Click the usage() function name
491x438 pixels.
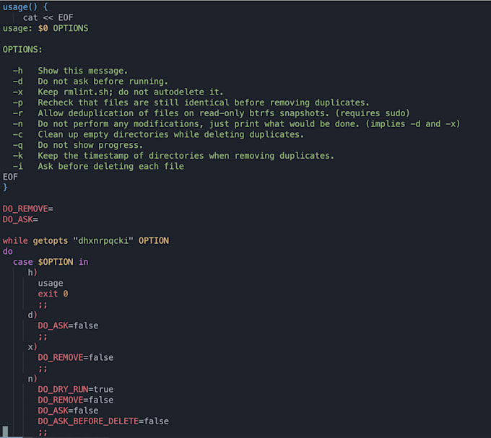coord(16,6)
